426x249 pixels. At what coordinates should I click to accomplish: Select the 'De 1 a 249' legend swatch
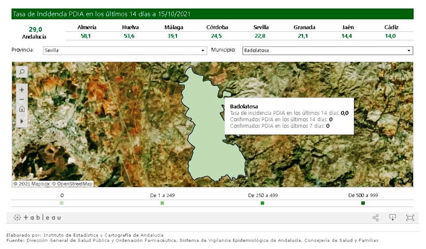[x=162, y=203]
